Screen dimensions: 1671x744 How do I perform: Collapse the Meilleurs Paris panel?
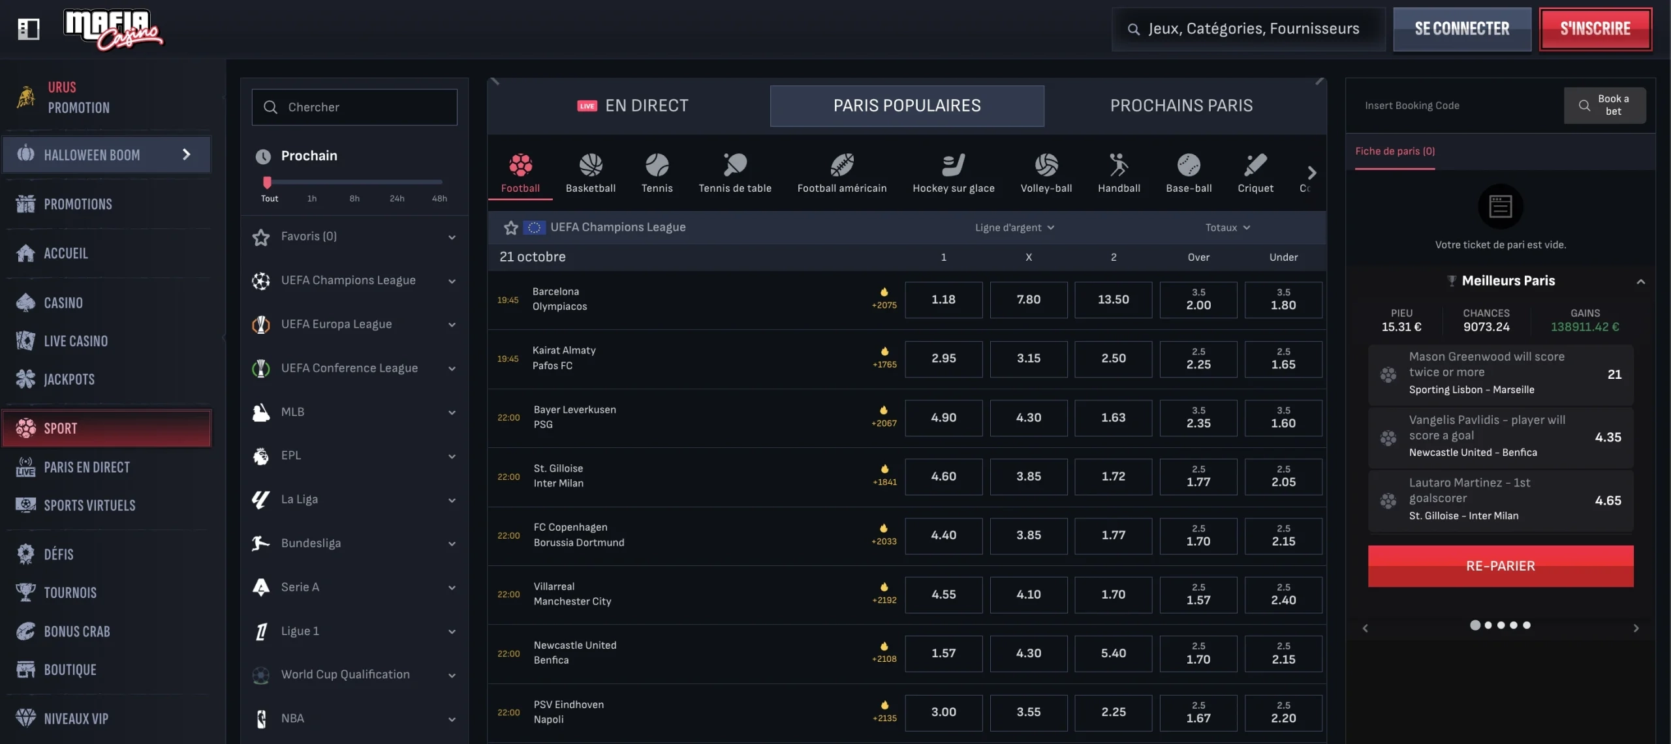click(1640, 282)
